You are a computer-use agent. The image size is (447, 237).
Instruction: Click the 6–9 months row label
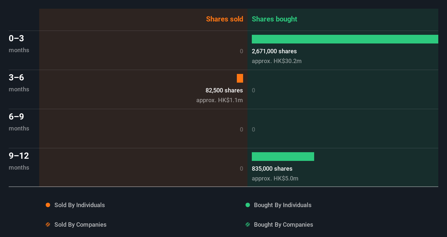tap(19, 122)
